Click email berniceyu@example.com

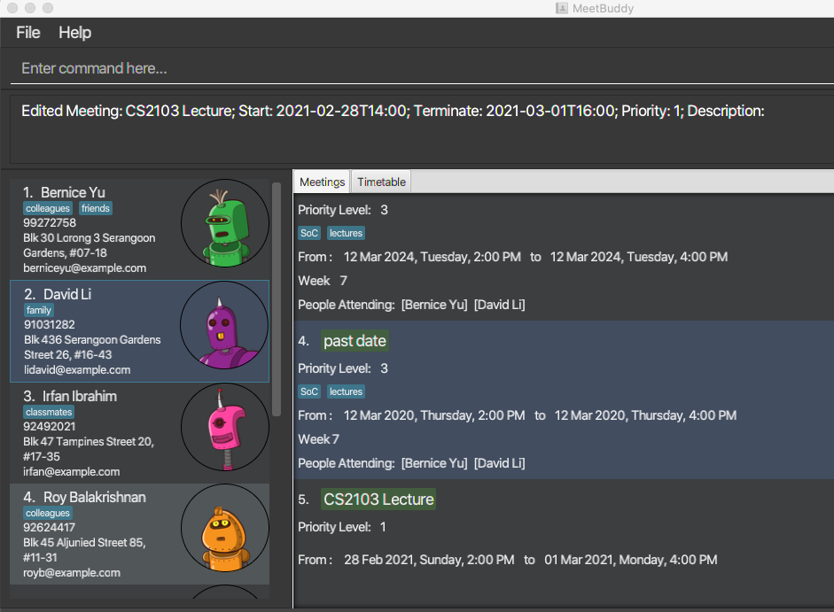click(84, 268)
